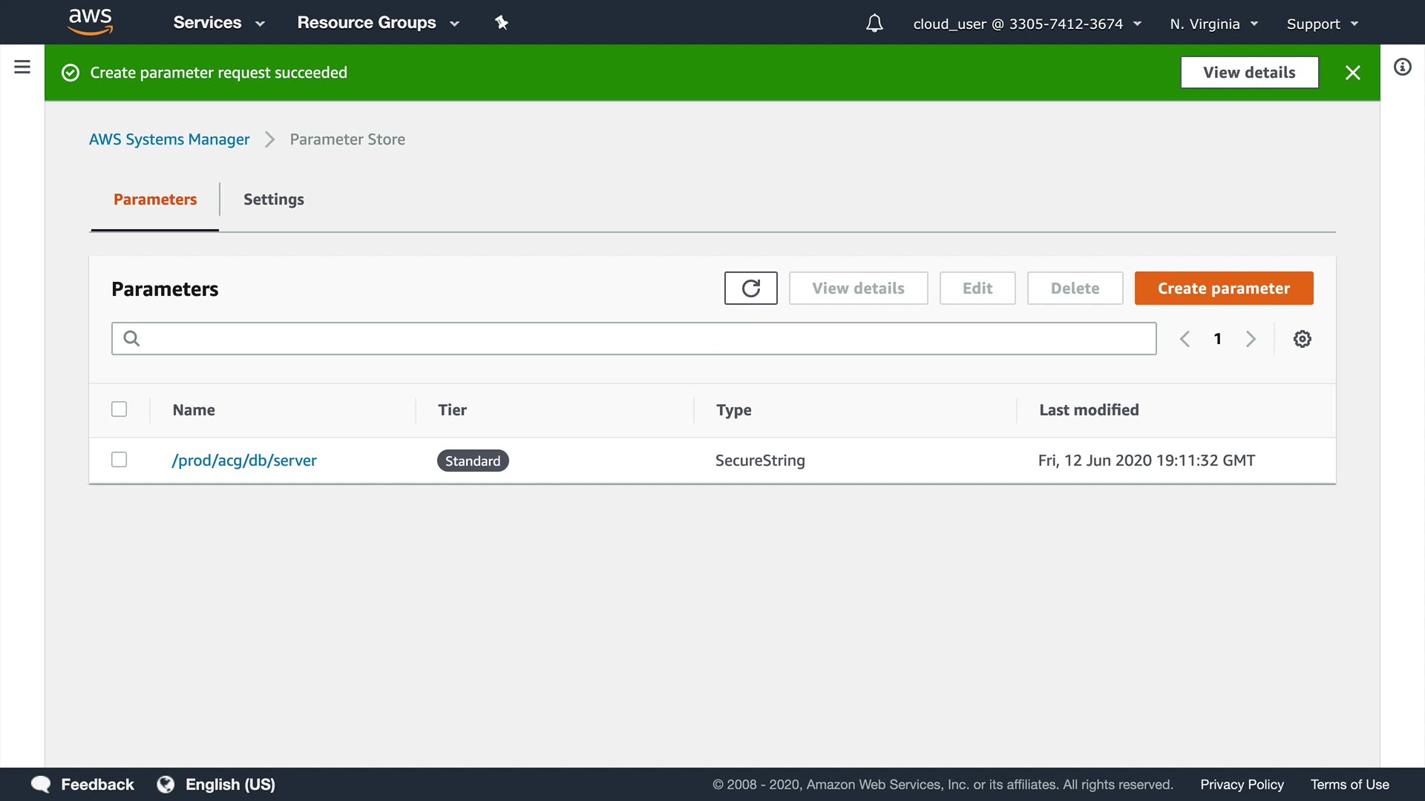Open the Support dropdown menu
This screenshot has width=1425, height=801.
pyautogui.click(x=1322, y=24)
